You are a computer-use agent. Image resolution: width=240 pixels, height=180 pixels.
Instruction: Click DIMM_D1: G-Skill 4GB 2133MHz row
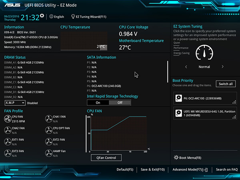pos(24,92)
